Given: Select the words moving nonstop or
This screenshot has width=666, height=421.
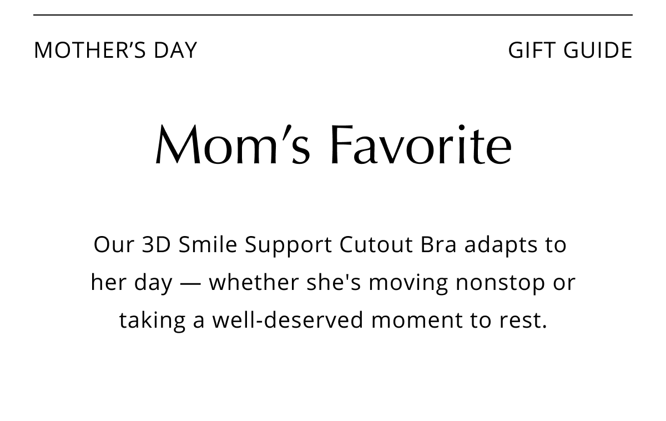Looking at the screenshot, I should (x=472, y=283).
